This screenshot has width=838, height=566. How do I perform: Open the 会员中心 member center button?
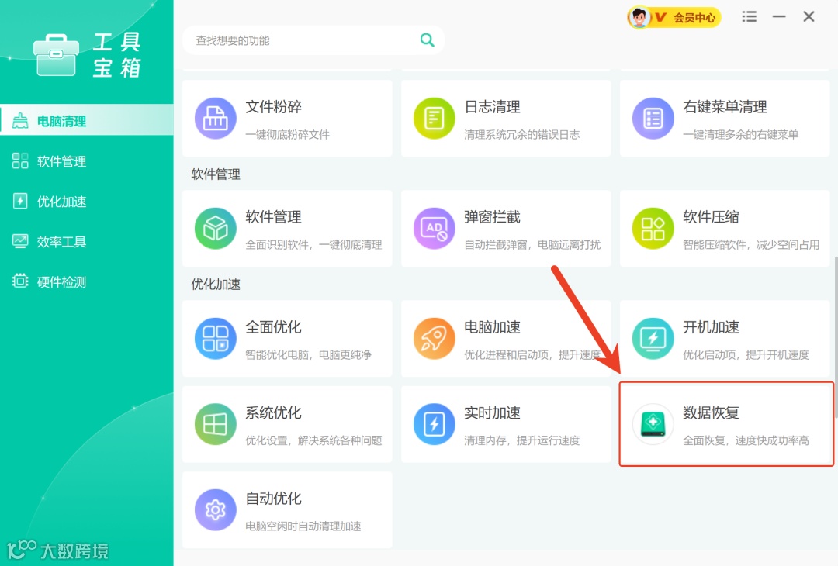(674, 18)
